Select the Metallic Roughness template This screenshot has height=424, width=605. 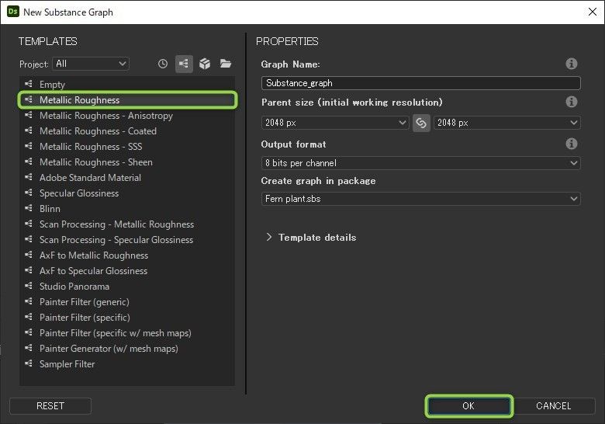pos(127,100)
